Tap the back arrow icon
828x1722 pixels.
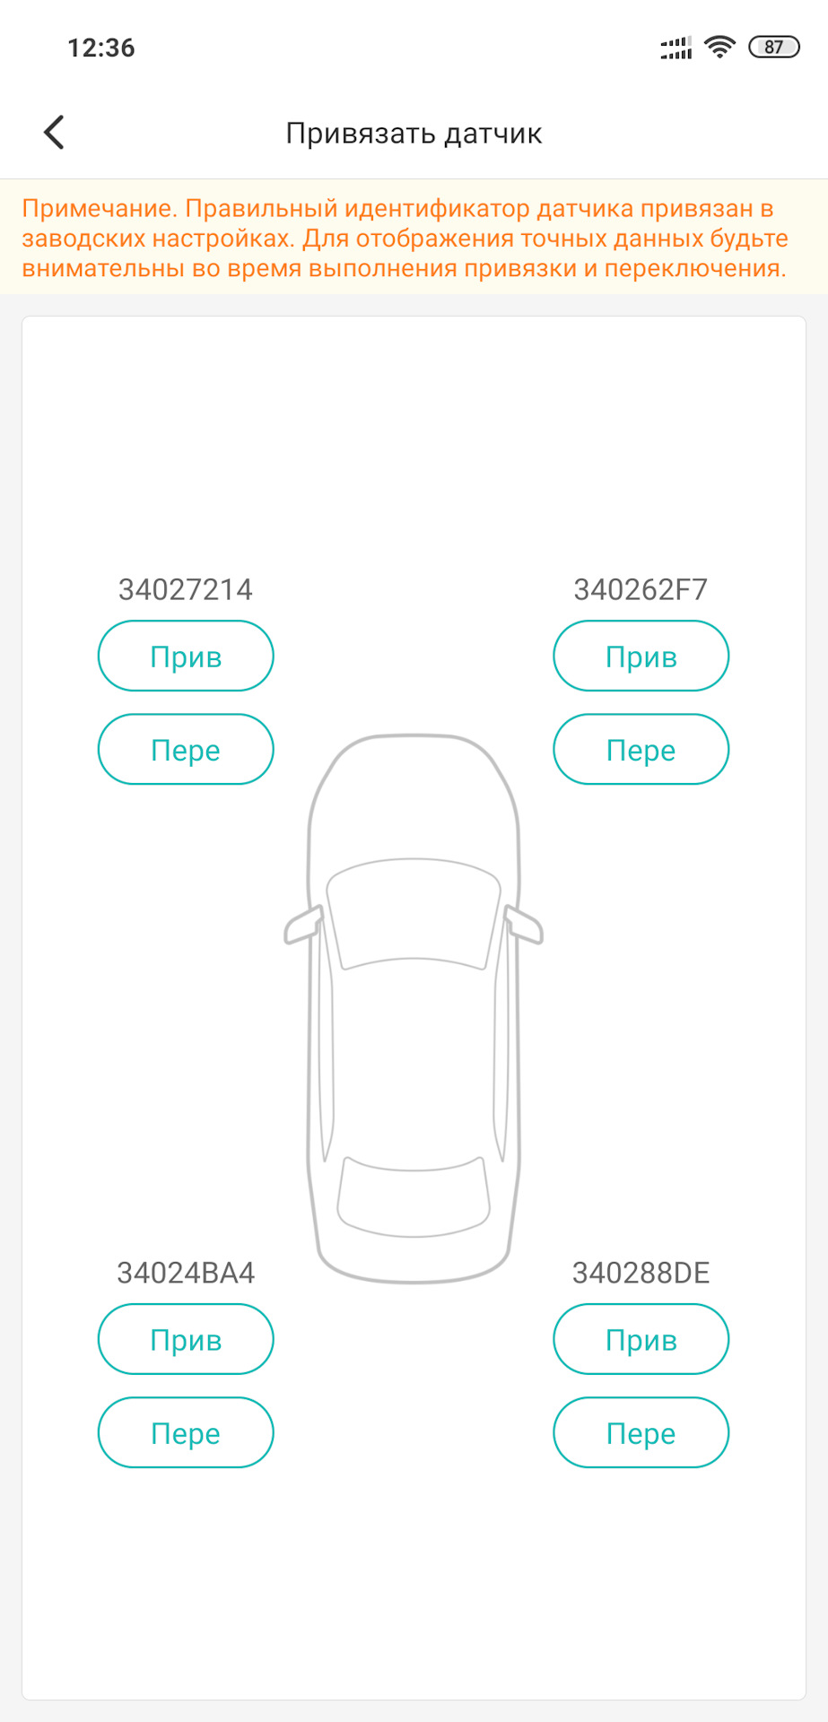coord(55,133)
